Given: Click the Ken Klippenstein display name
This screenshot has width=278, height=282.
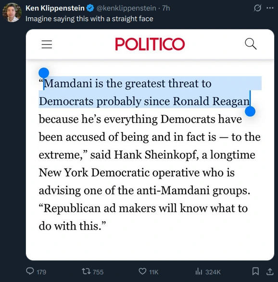Looking at the screenshot, I should point(55,8).
